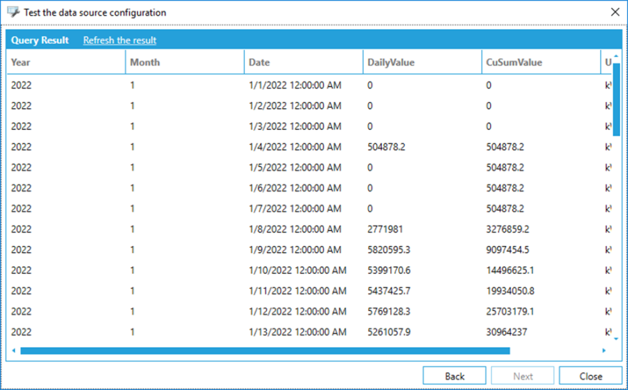This screenshot has width=628, height=390.
Task: Click the vertical scrollbar down arrow
Action: pos(617,340)
